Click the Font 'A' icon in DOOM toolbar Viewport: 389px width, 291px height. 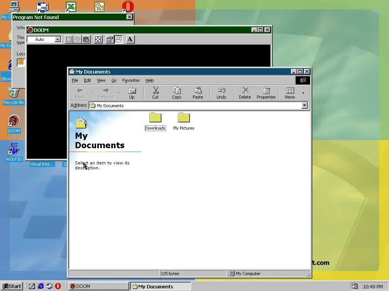tap(130, 39)
